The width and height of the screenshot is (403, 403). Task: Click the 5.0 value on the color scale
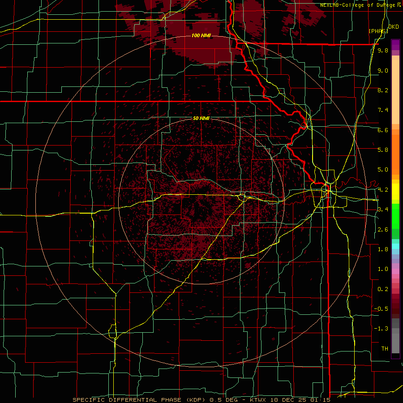click(383, 170)
